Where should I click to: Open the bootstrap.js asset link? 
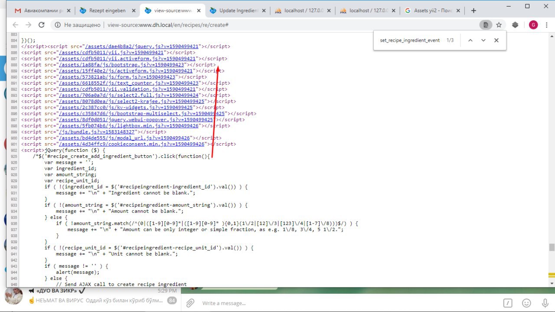click(x=121, y=65)
